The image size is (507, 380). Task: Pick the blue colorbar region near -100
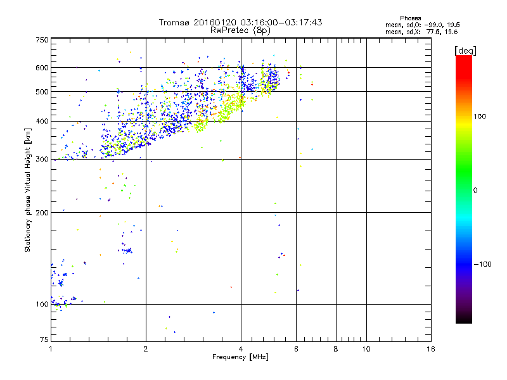[x=463, y=263]
